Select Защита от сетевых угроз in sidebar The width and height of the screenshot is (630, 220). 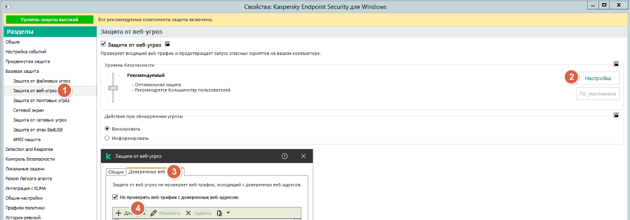point(40,120)
